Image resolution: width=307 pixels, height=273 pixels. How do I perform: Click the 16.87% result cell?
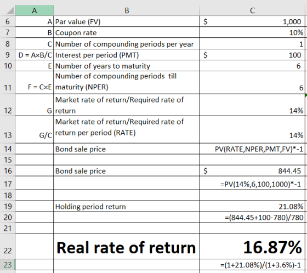(252, 246)
